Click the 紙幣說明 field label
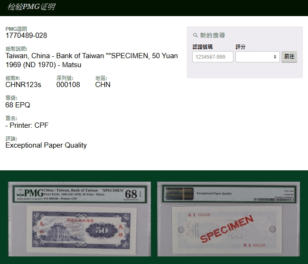This screenshot has width=308, height=264. coord(16,49)
